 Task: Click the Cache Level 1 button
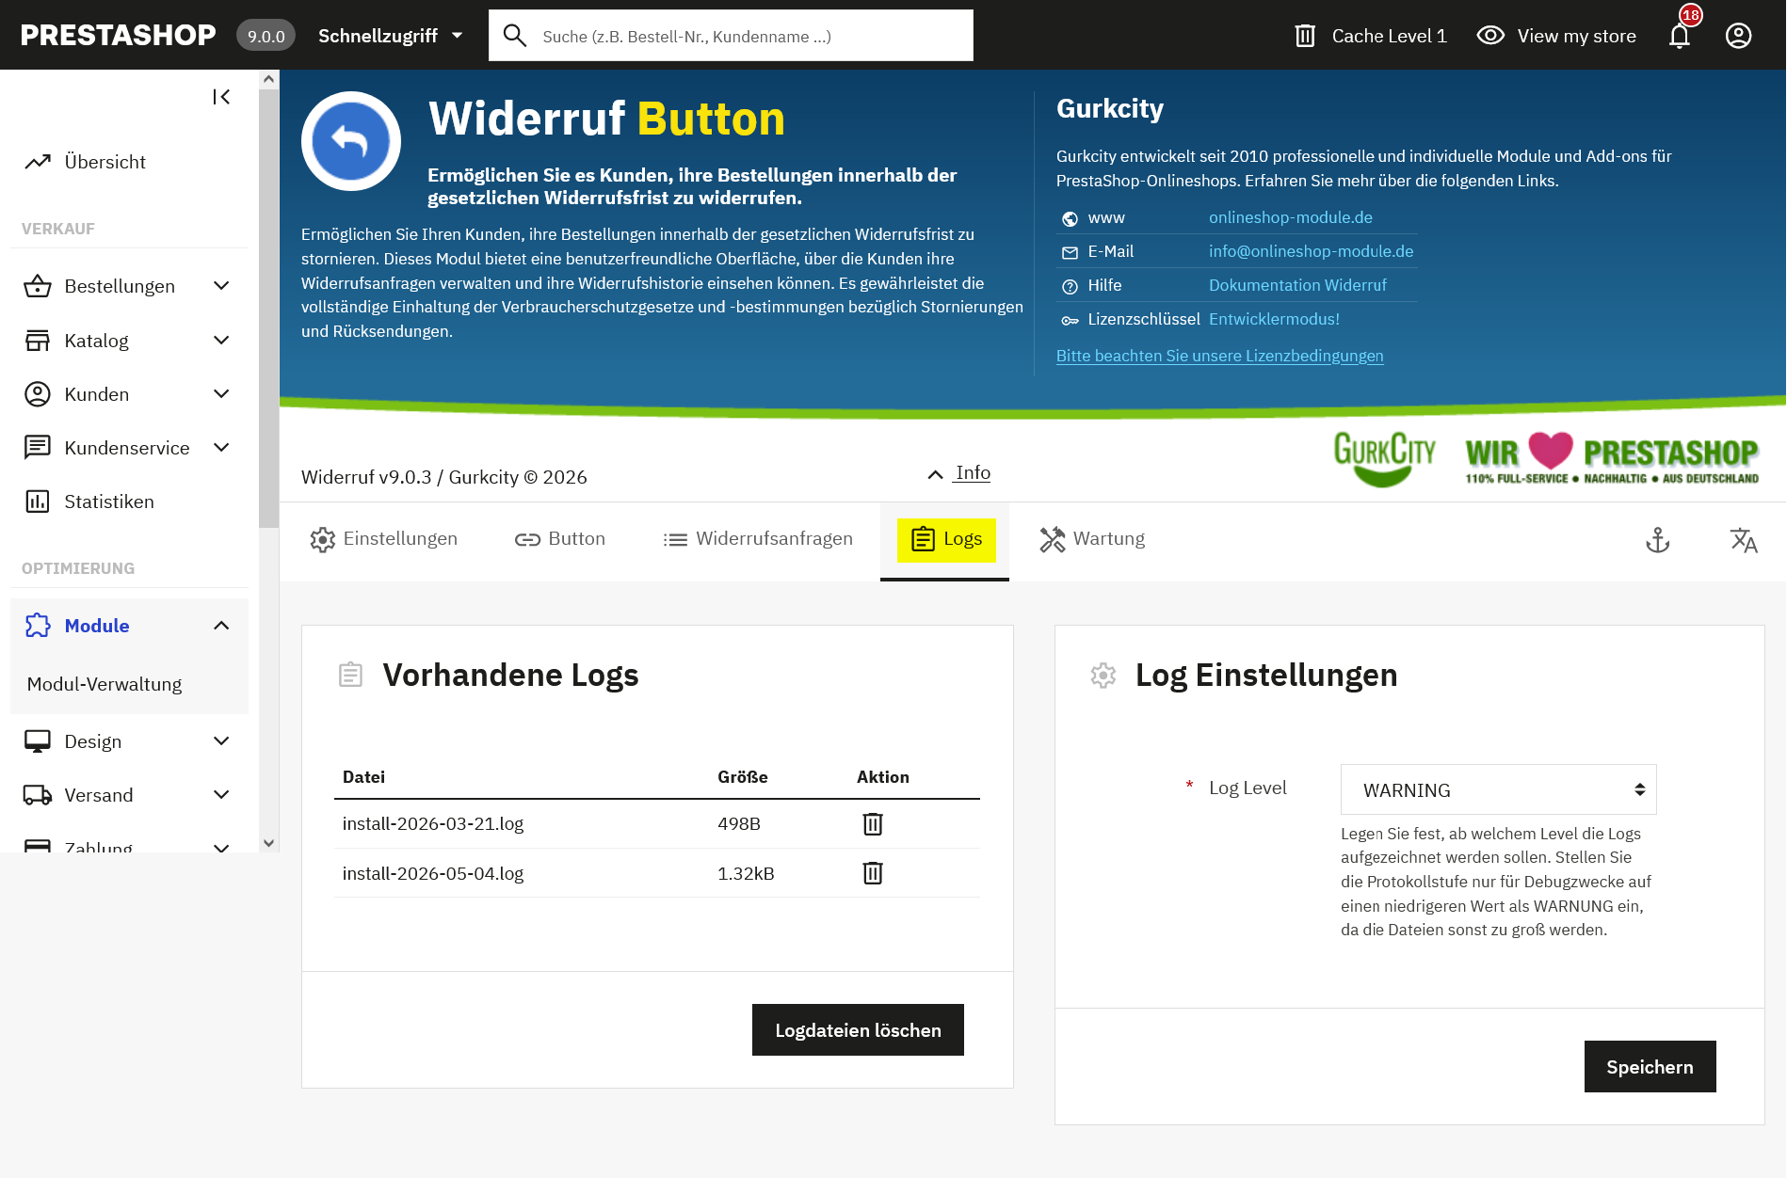[1370, 36]
